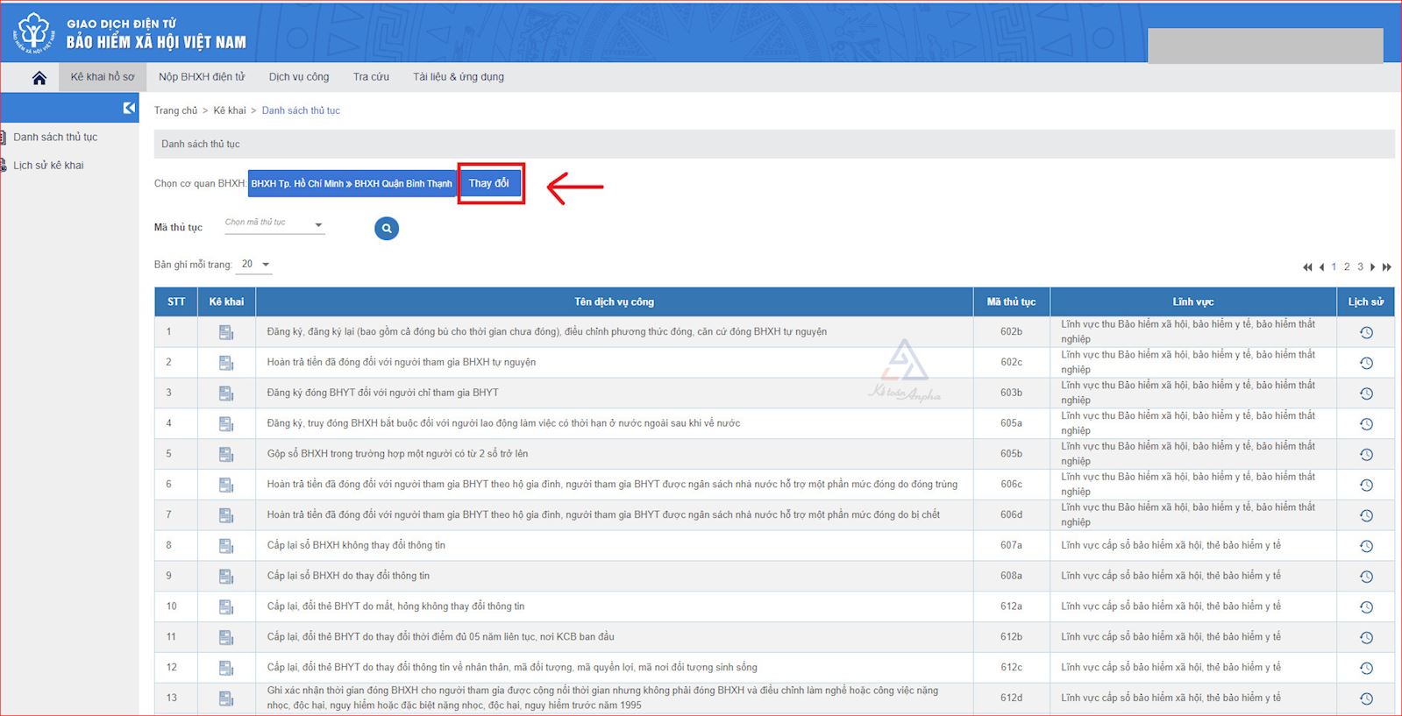The width and height of the screenshot is (1402, 716).
Task: Click the blue search magnifier button
Action: tap(387, 229)
